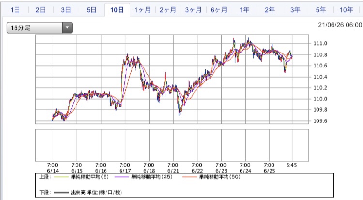Click the 6/14 date axis label
The width and height of the screenshot is (363, 200).
click(x=53, y=171)
